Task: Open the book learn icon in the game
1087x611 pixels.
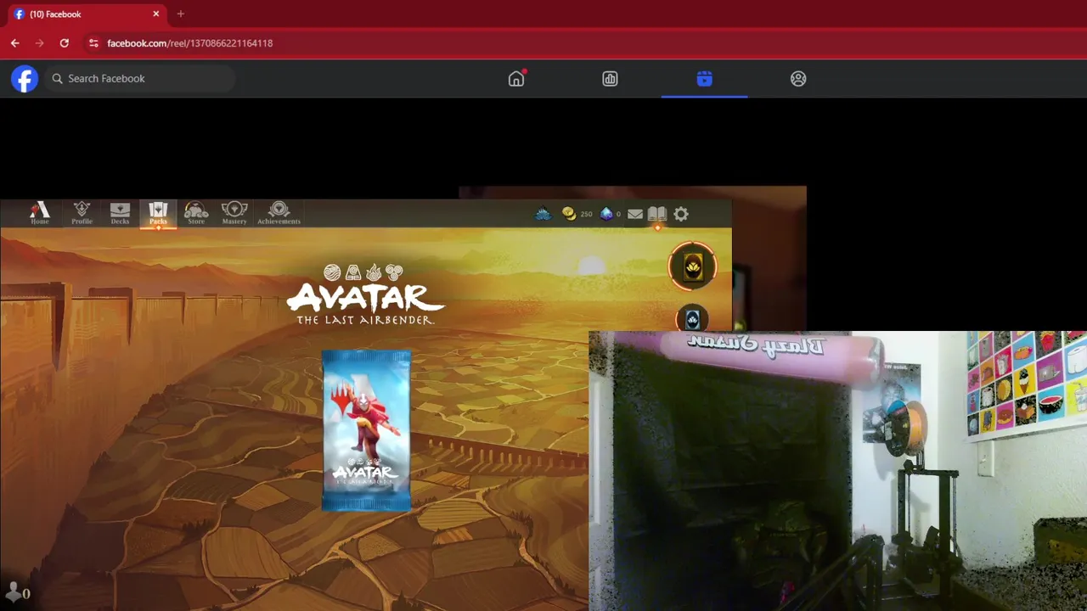Action: 657,214
